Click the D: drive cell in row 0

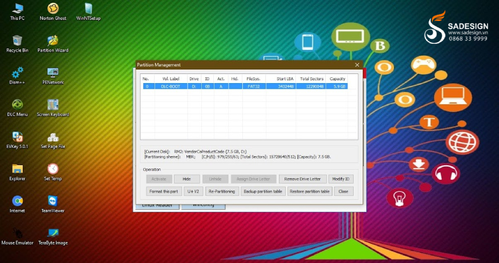click(x=194, y=87)
